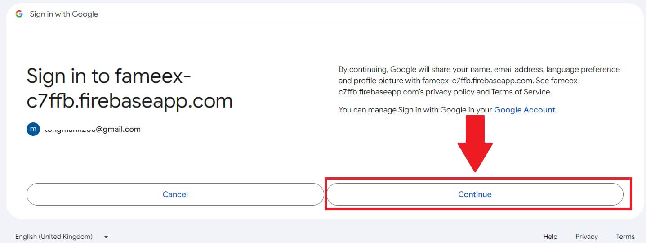Click the firebaseapp.com domain in the heading

coord(129,101)
